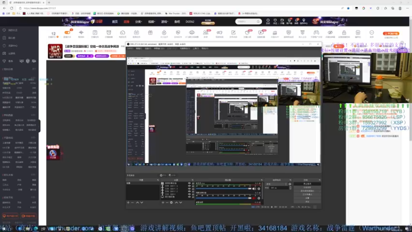
Task: Move the OBS scene up with arrow
Action: tap(137, 203)
